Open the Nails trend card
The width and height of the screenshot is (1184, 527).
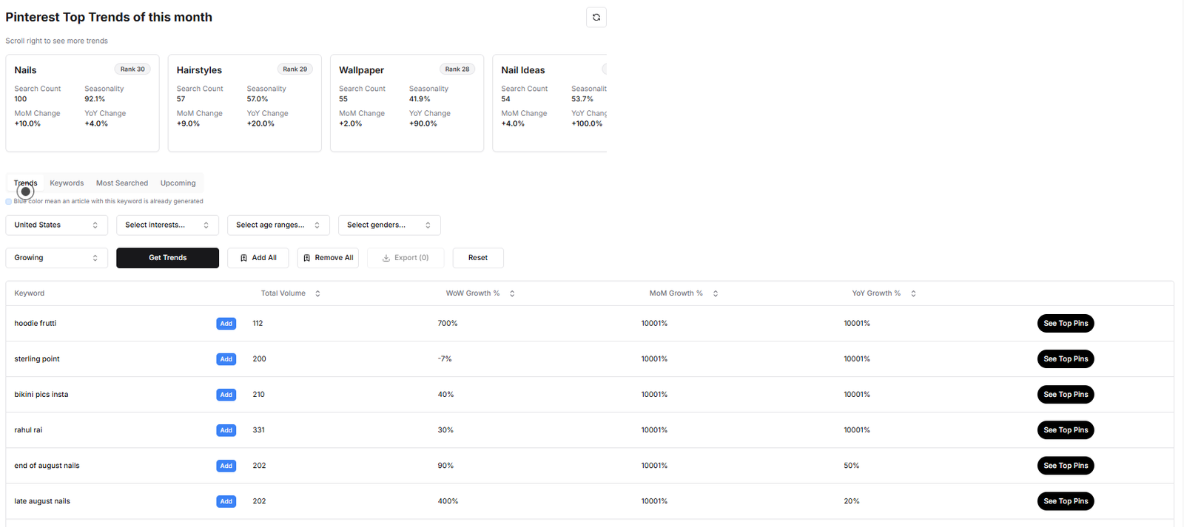[x=82, y=103]
